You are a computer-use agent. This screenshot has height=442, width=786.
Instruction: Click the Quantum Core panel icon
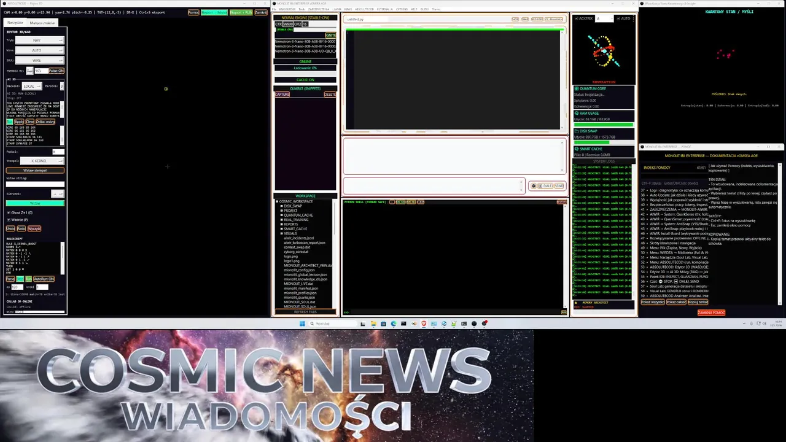point(577,88)
